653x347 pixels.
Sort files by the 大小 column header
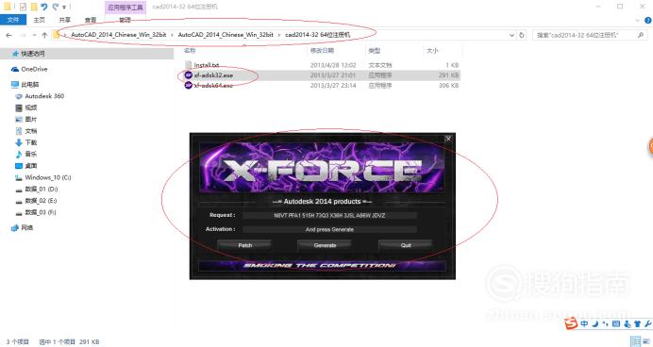[x=432, y=51]
